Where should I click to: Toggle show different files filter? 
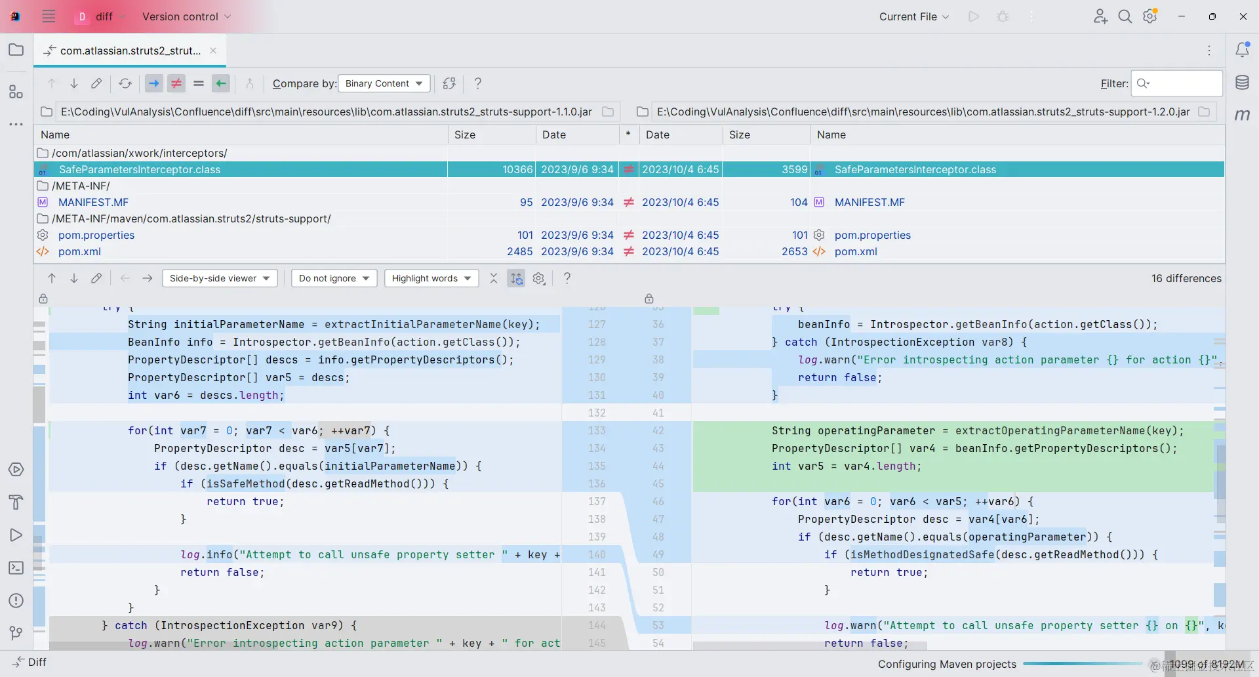pos(176,83)
